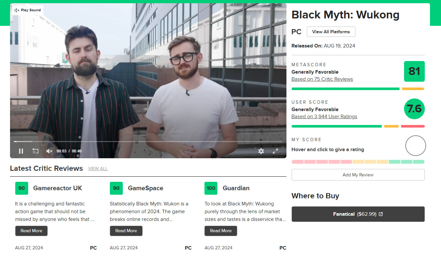Click Gamereactor UK score 90 badge
Viewport: 441px width, 259px height.
click(x=21, y=188)
